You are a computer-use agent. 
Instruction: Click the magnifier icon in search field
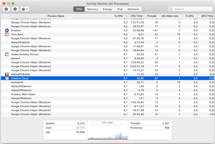point(171,9)
